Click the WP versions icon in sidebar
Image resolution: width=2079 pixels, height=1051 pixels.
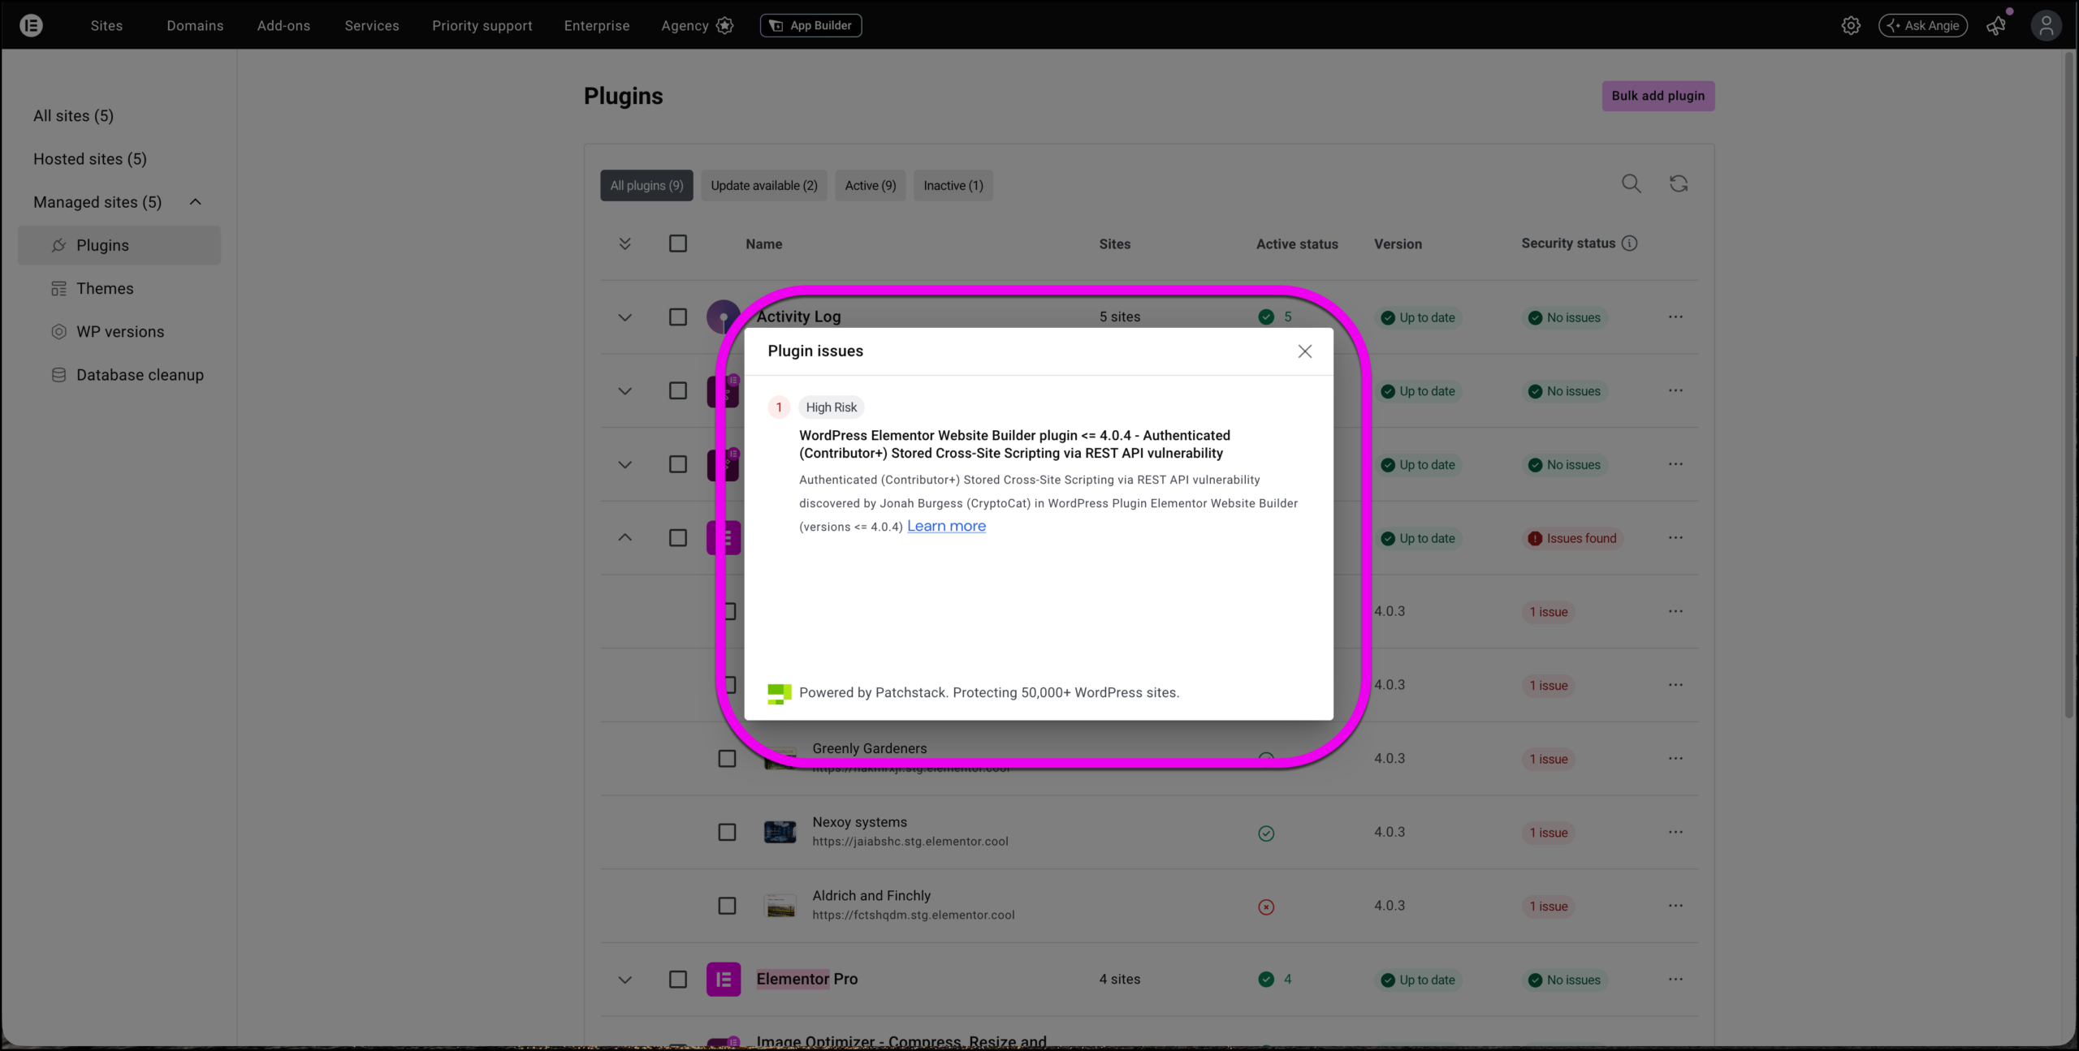(x=58, y=332)
